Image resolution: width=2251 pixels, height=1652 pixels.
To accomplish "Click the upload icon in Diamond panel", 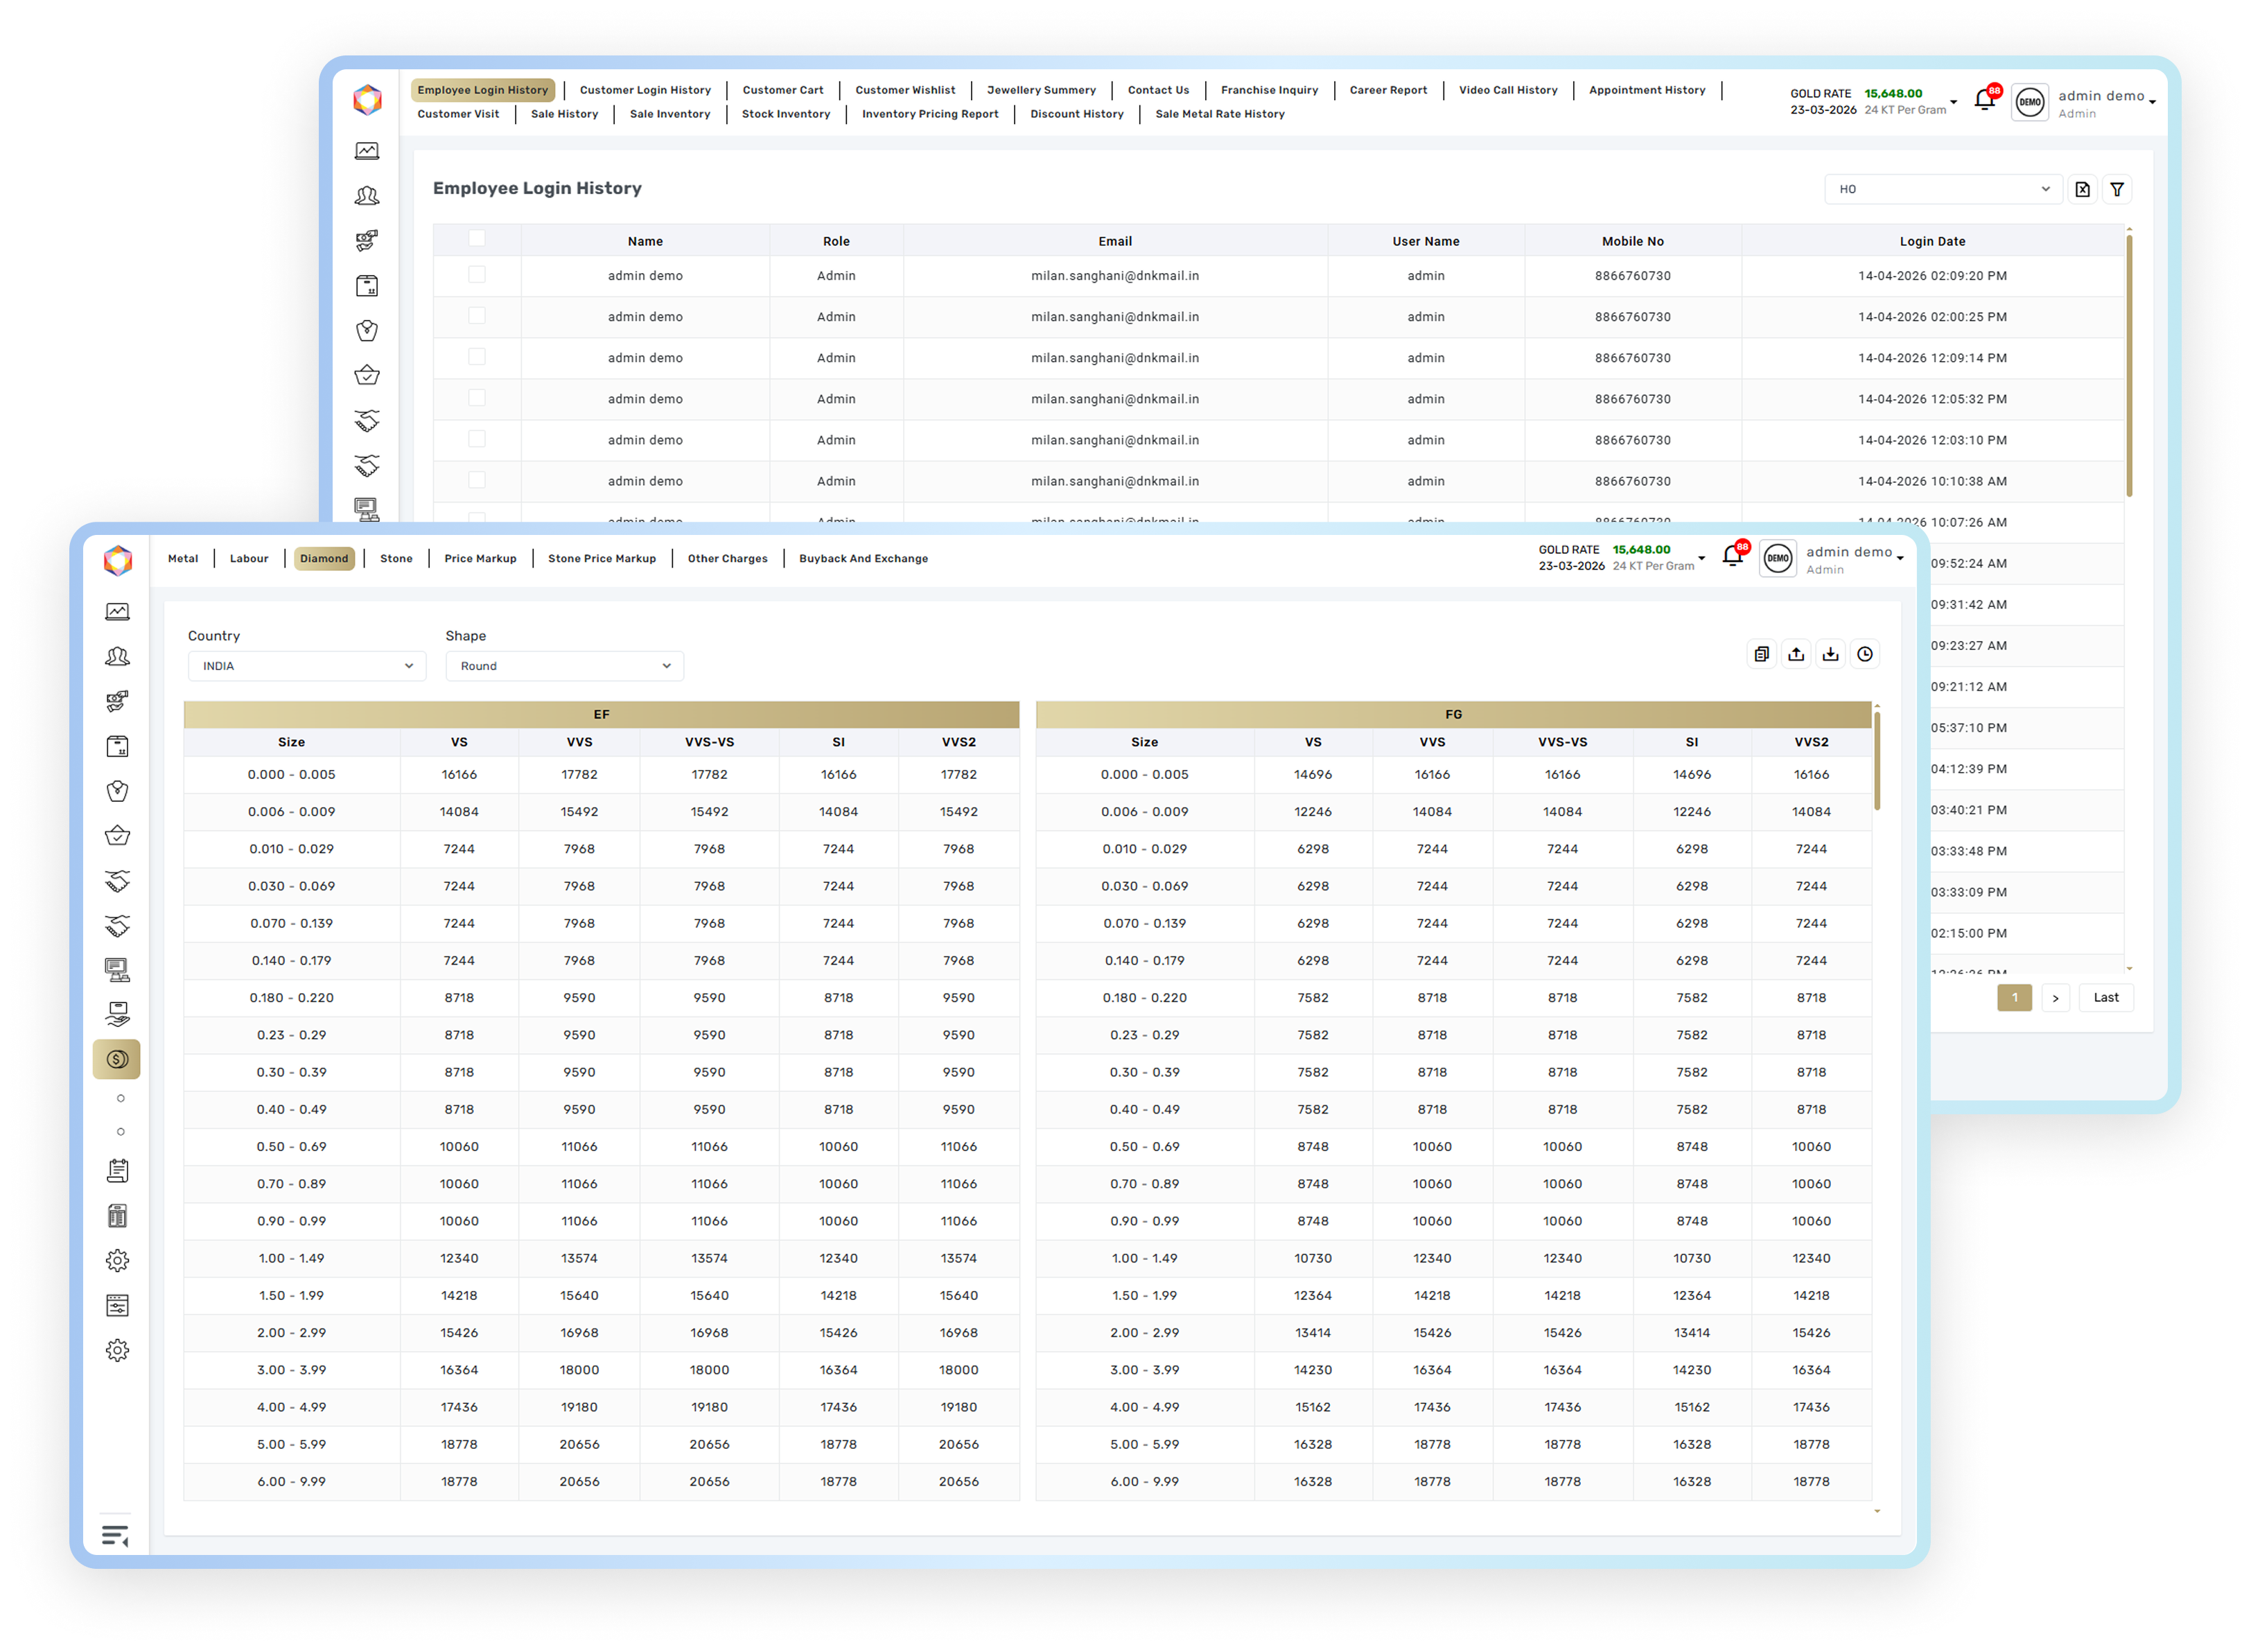I will (1796, 654).
